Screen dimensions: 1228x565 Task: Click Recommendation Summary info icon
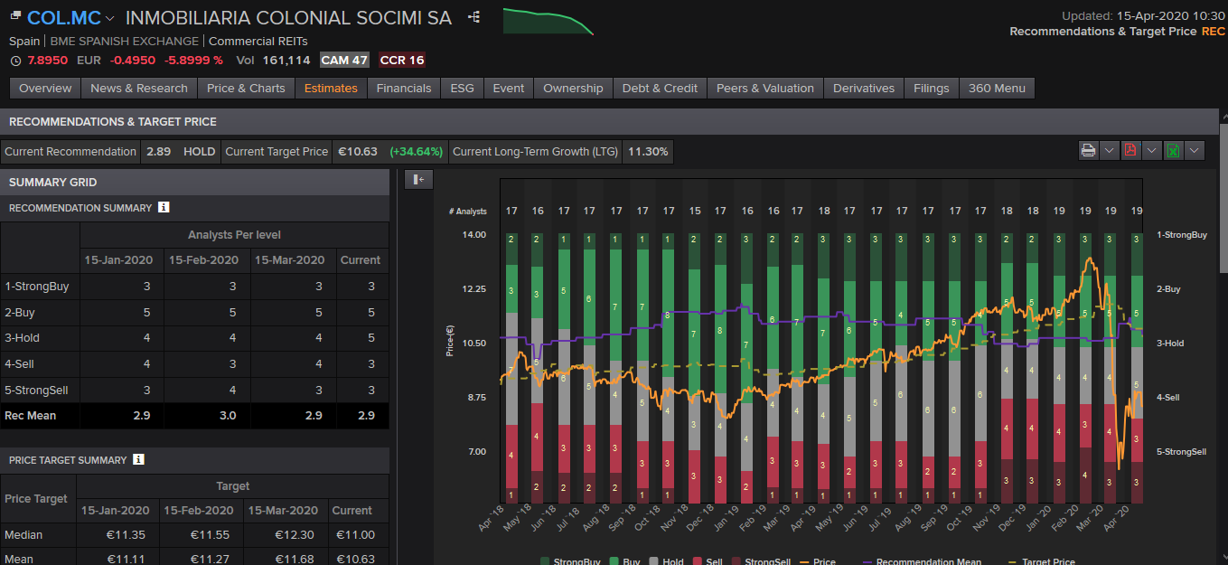pyautogui.click(x=164, y=208)
